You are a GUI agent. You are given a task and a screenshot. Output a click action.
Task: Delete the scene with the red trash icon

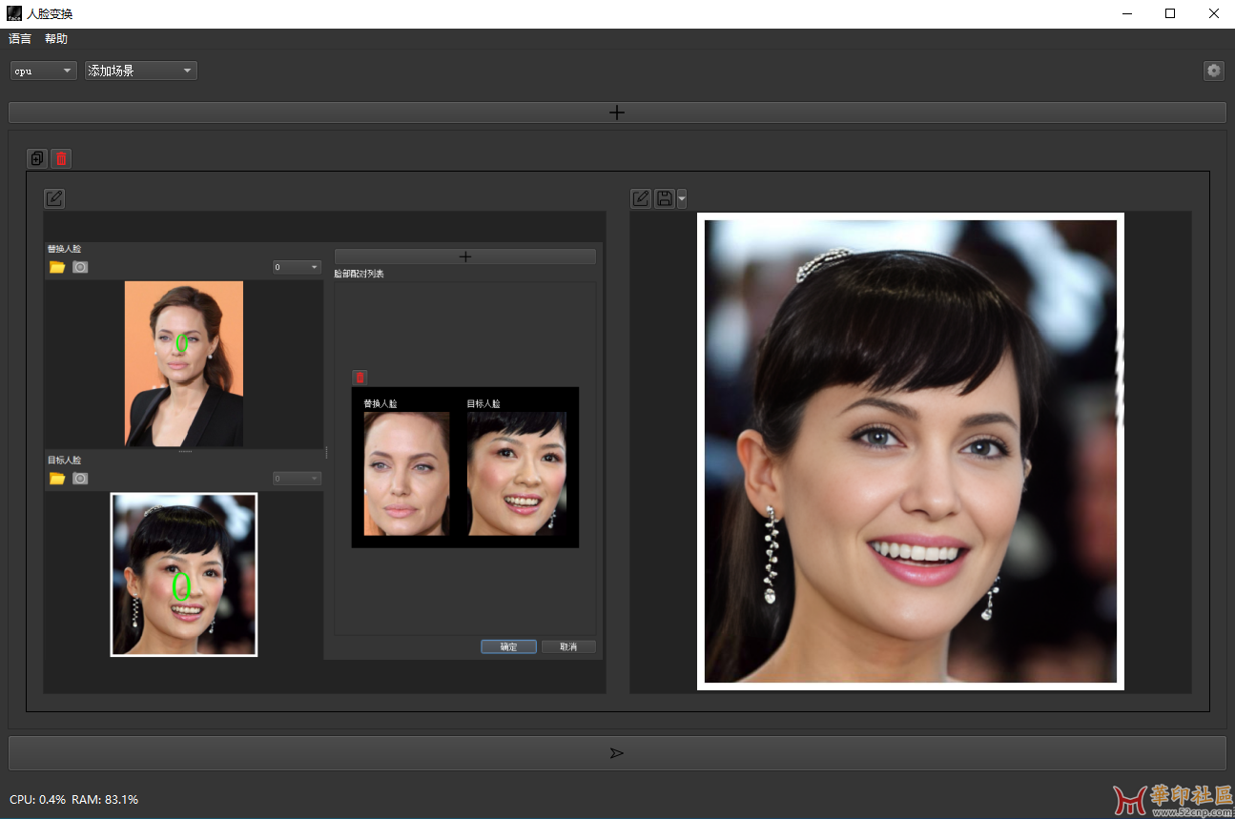coord(61,158)
